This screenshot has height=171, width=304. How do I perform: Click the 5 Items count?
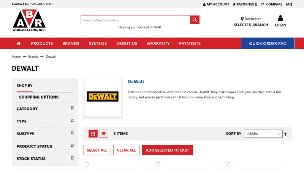[x=120, y=134]
